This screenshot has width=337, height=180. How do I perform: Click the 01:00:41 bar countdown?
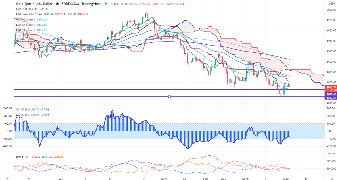[331, 90]
